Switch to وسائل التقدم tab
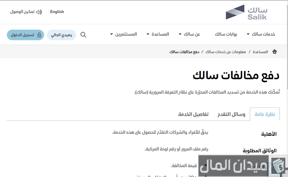This screenshot has height=177, width=288. 231,114
